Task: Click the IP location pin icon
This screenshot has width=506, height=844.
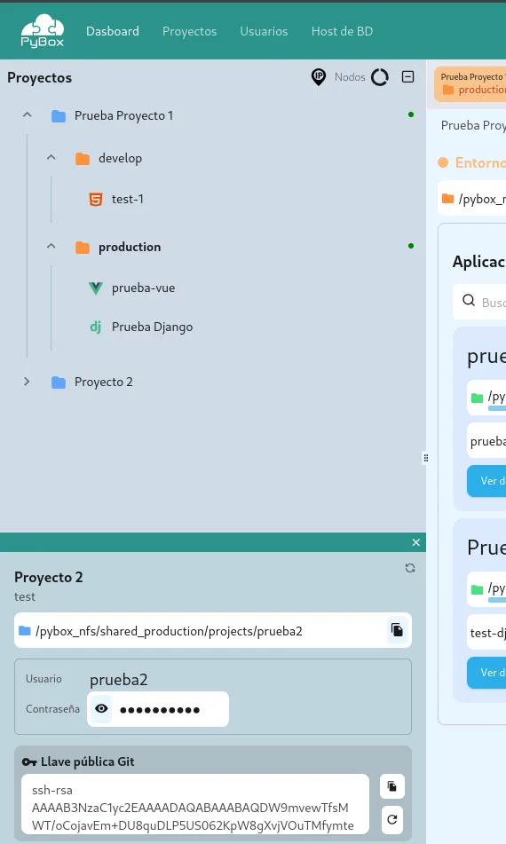Action: click(319, 77)
